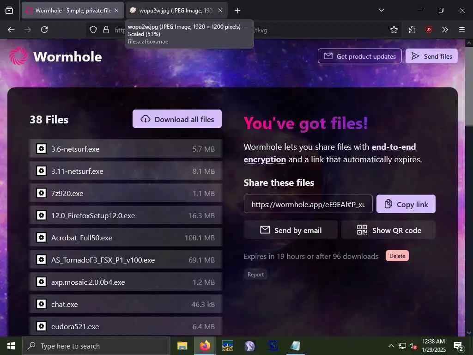
Task: Click the AS_TornadoF3_FSX_P1_v100.exe file icon
Action: [x=41, y=260]
